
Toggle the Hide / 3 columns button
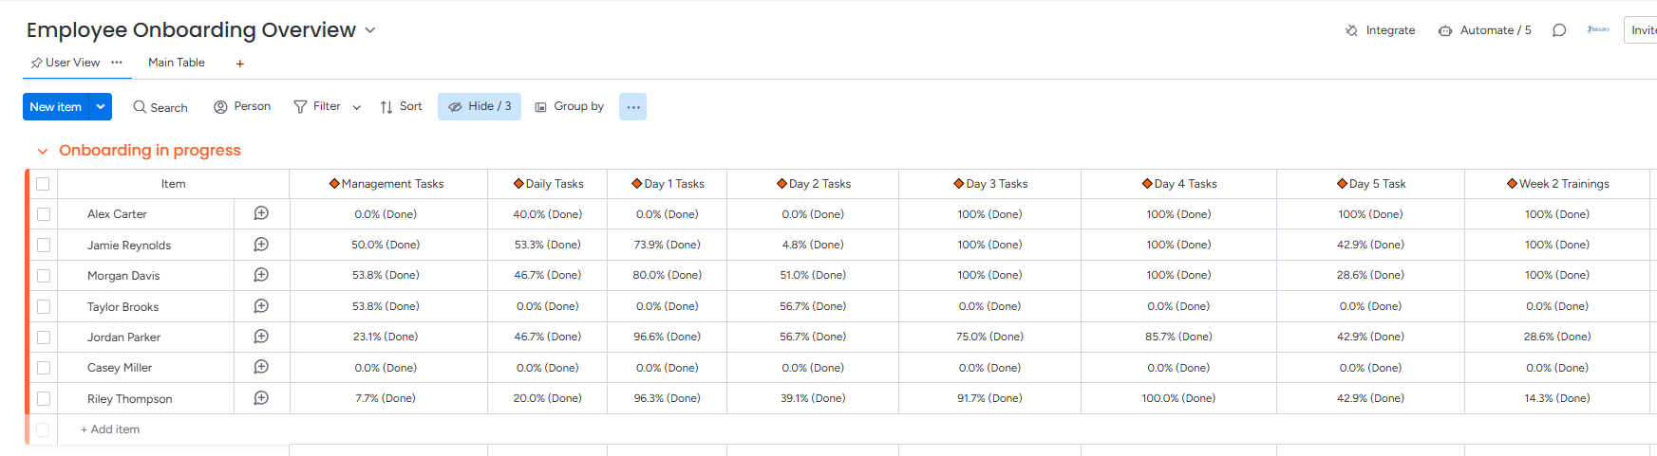[x=480, y=106]
